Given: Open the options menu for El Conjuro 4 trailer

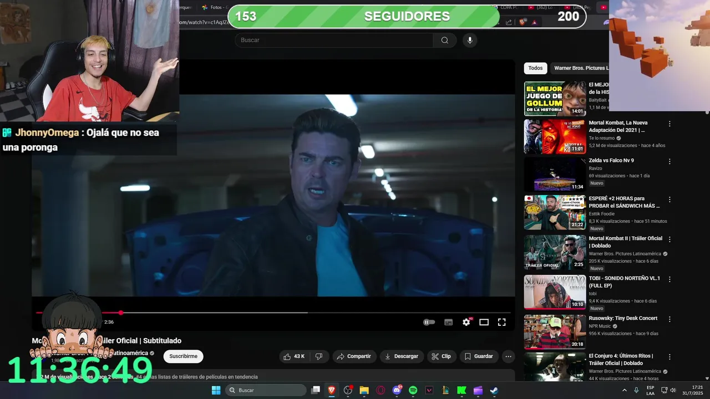Looking at the screenshot, I should tap(670, 357).
